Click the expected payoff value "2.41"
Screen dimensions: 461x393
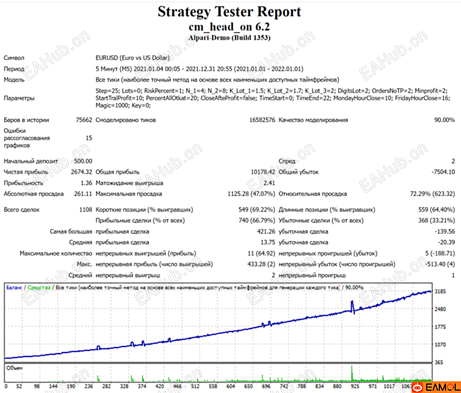coord(269,183)
